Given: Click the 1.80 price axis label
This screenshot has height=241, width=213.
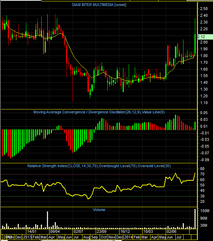Looking at the screenshot, I should click(204, 56).
